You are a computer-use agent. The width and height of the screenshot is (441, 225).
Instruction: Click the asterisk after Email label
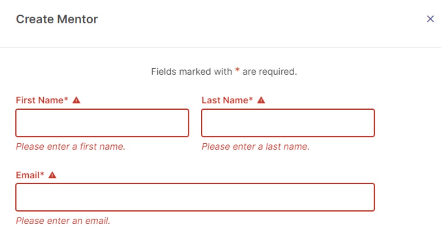click(x=42, y=174)
